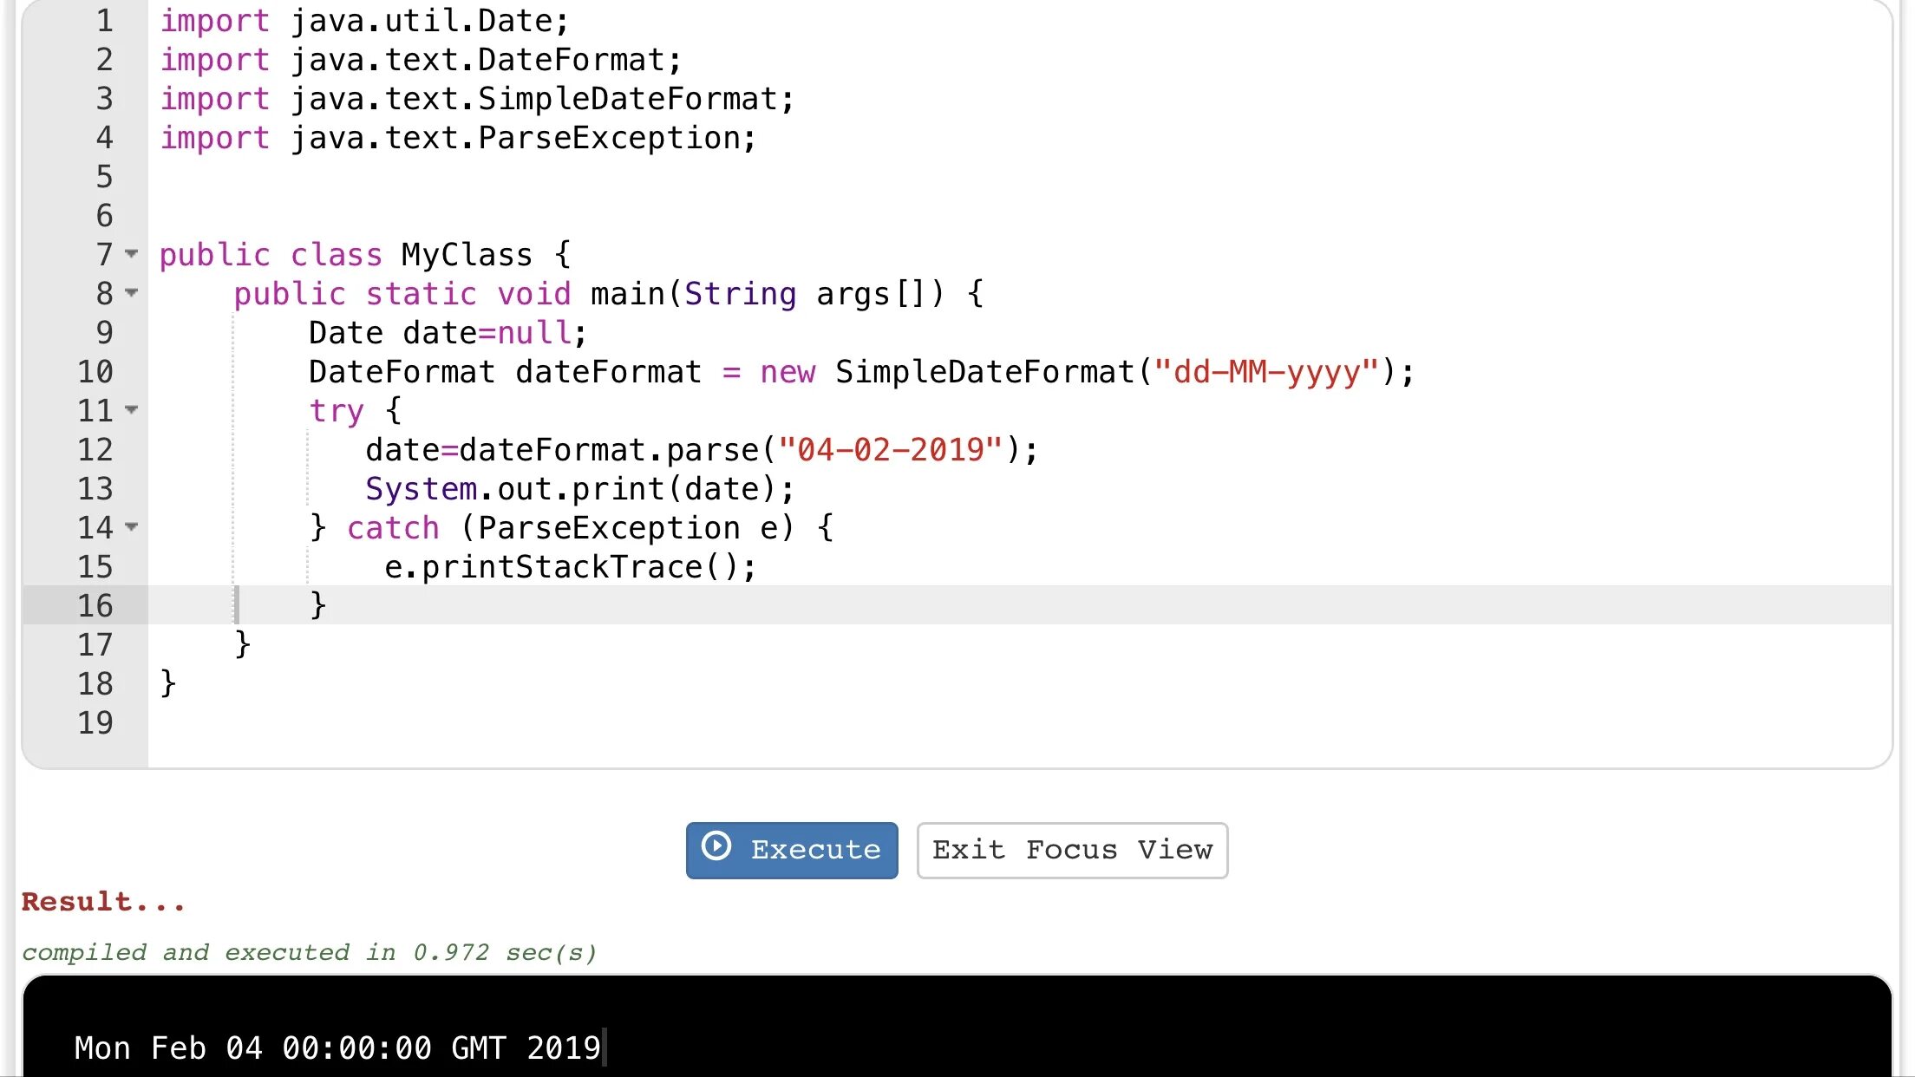Click the System.out.print(date) statement
1915x1077 pixels.
pyautogui.click(x=579, y=489)
